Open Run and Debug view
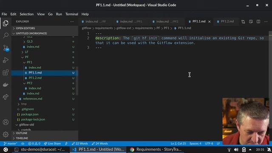The height and width of the screenshot is (153, 272). pyautogui.click(x=6, y=60)
